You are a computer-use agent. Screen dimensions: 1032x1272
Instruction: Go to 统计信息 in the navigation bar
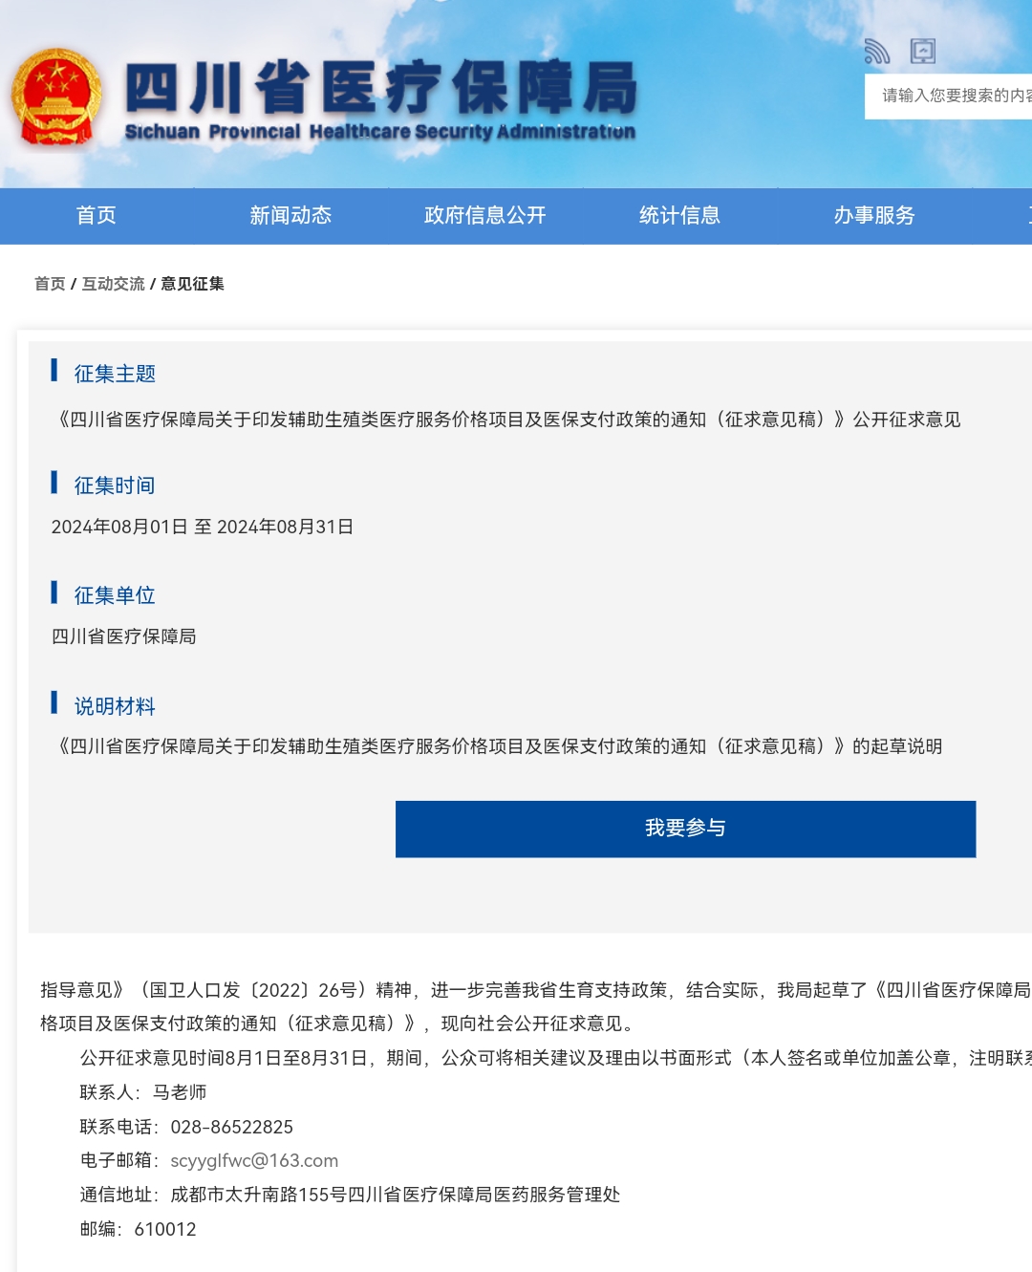(x=679, y=216)
